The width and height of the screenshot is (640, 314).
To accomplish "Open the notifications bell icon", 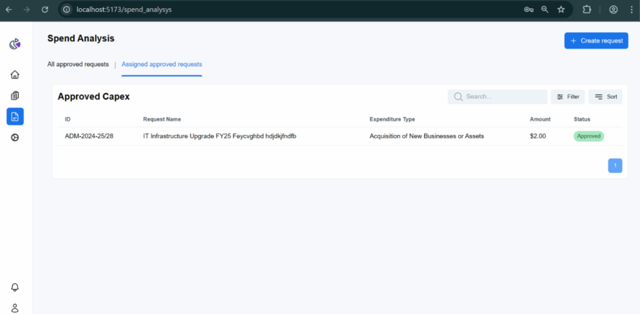I will click(x=15, y=287).
